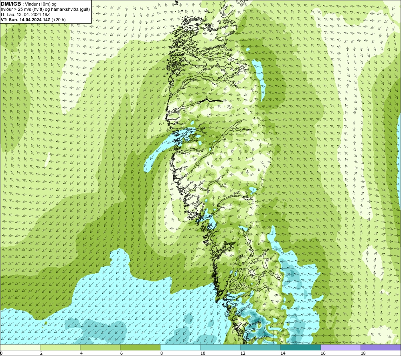Click the 2–4 m/s light green legend swatch

click(x=60, y=347)
